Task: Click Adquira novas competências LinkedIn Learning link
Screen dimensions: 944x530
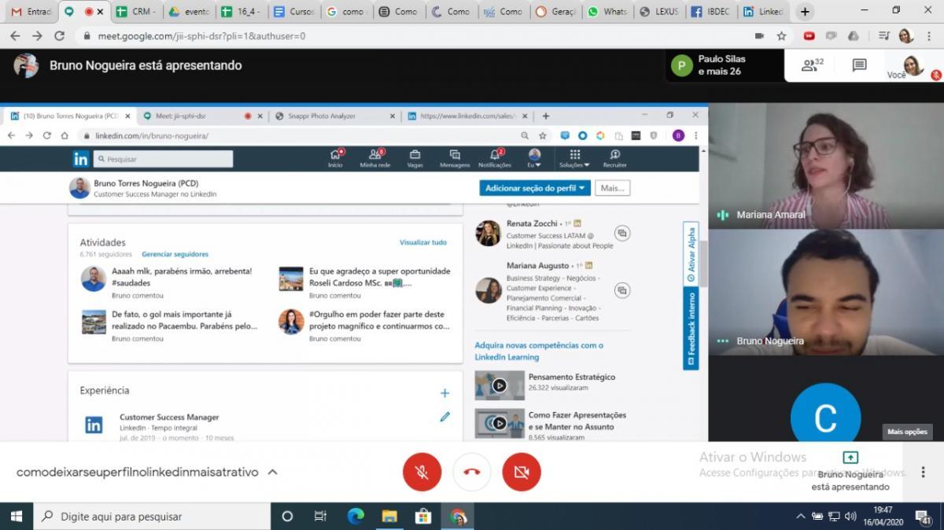Action: 539,351
